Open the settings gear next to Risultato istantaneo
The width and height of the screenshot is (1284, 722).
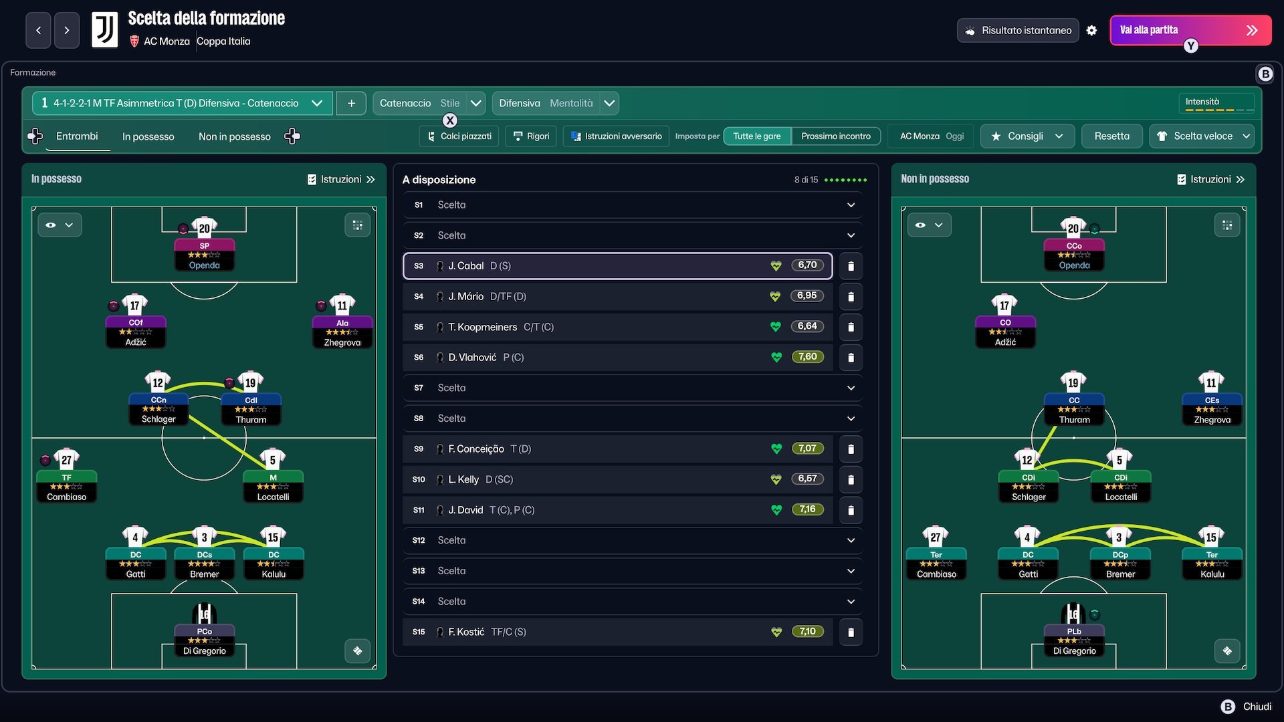pyautogui.click(x=1091, y=30)
